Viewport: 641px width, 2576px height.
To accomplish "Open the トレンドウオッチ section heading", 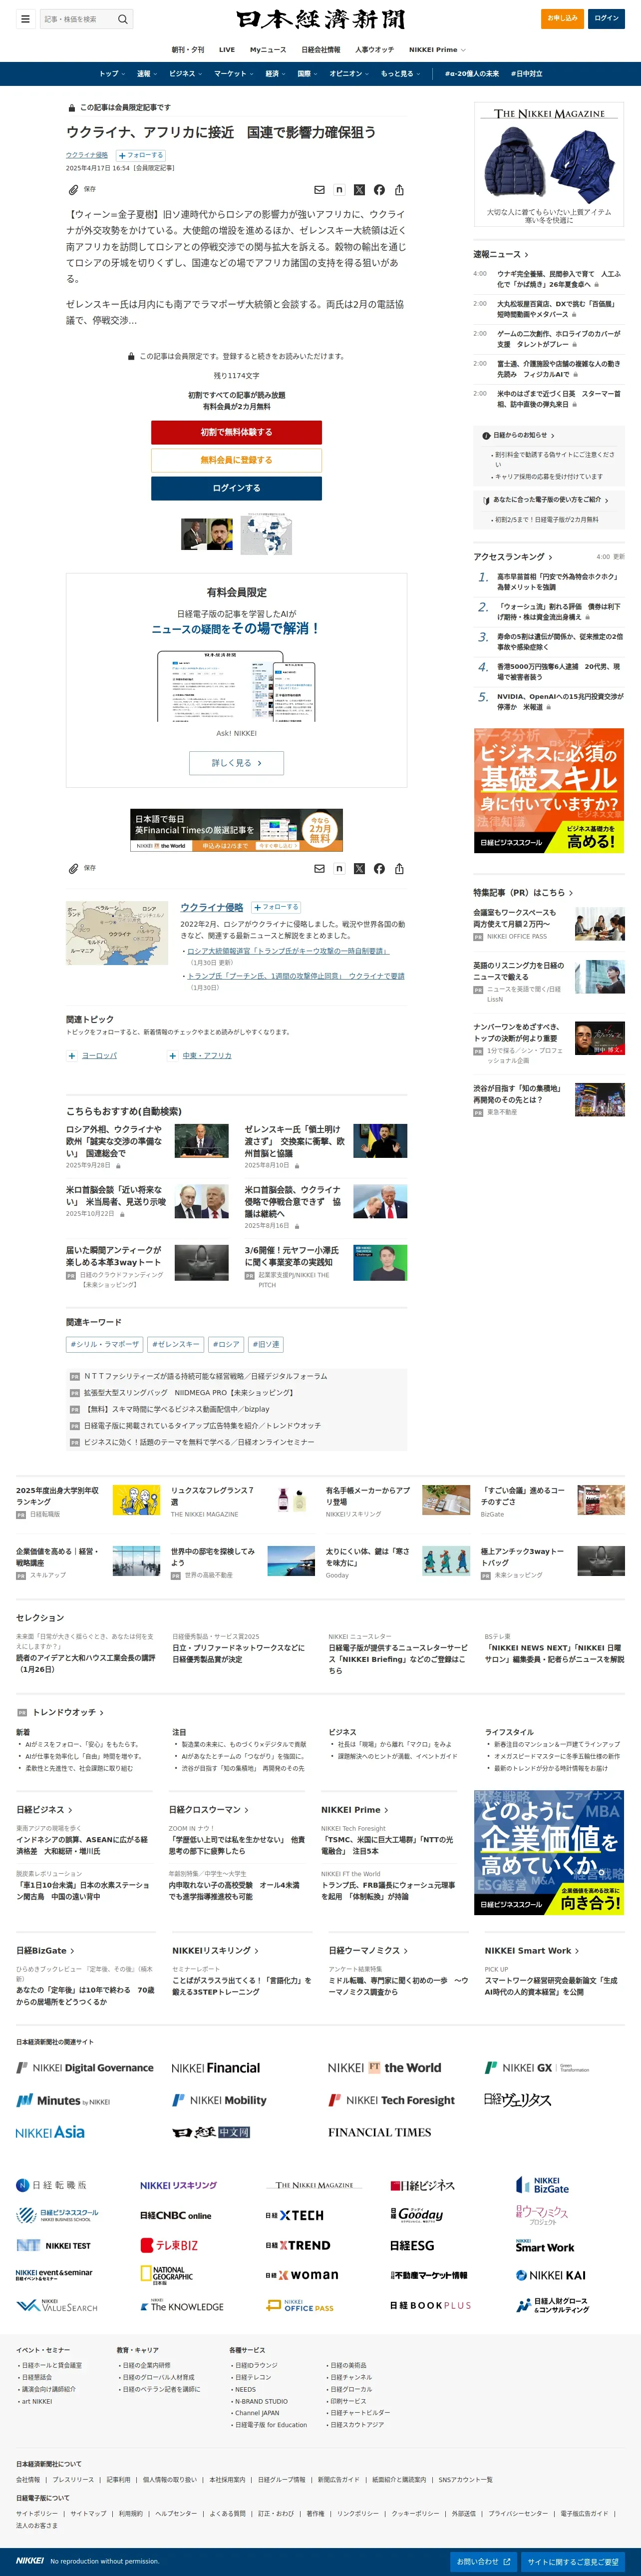I will tap(68, 1713).
